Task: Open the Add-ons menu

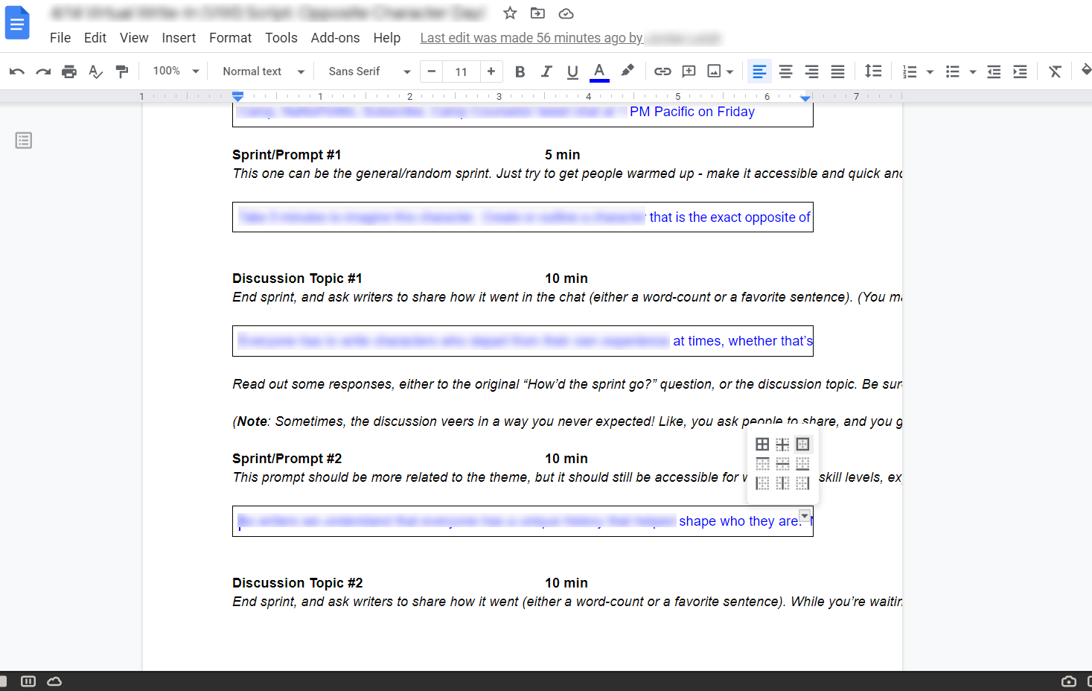Action: (335, 37)
